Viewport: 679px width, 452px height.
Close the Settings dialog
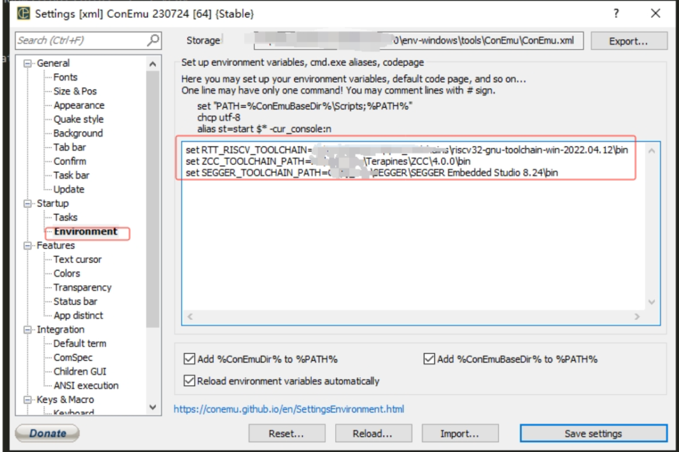[656, 13]
